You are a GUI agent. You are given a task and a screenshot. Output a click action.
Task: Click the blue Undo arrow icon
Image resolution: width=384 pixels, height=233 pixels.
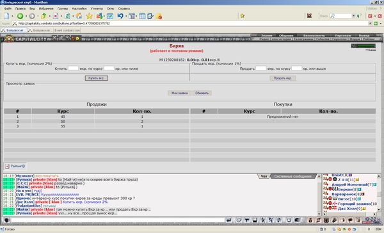click(x=120, y=16)
